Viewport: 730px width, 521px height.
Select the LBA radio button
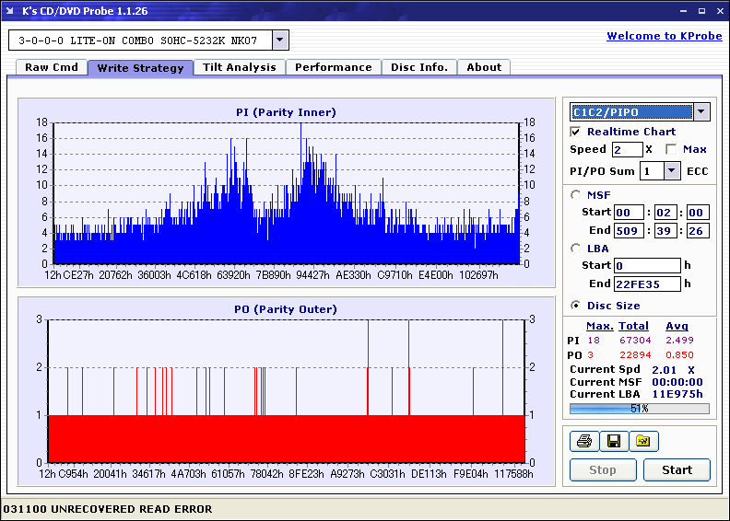[577, 248]
